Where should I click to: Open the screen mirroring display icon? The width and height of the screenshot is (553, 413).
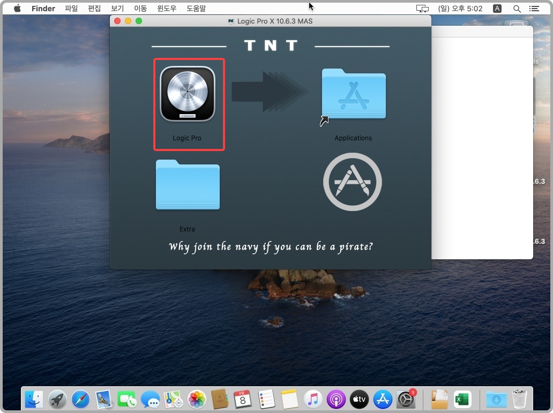pyautogui.click(x=422, y=9)
